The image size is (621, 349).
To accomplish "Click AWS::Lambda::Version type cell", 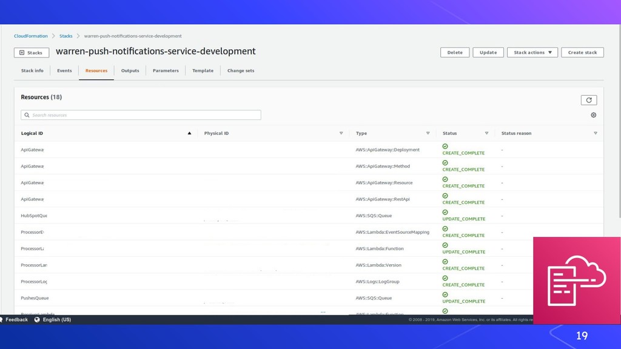I will tap(378, 265).
